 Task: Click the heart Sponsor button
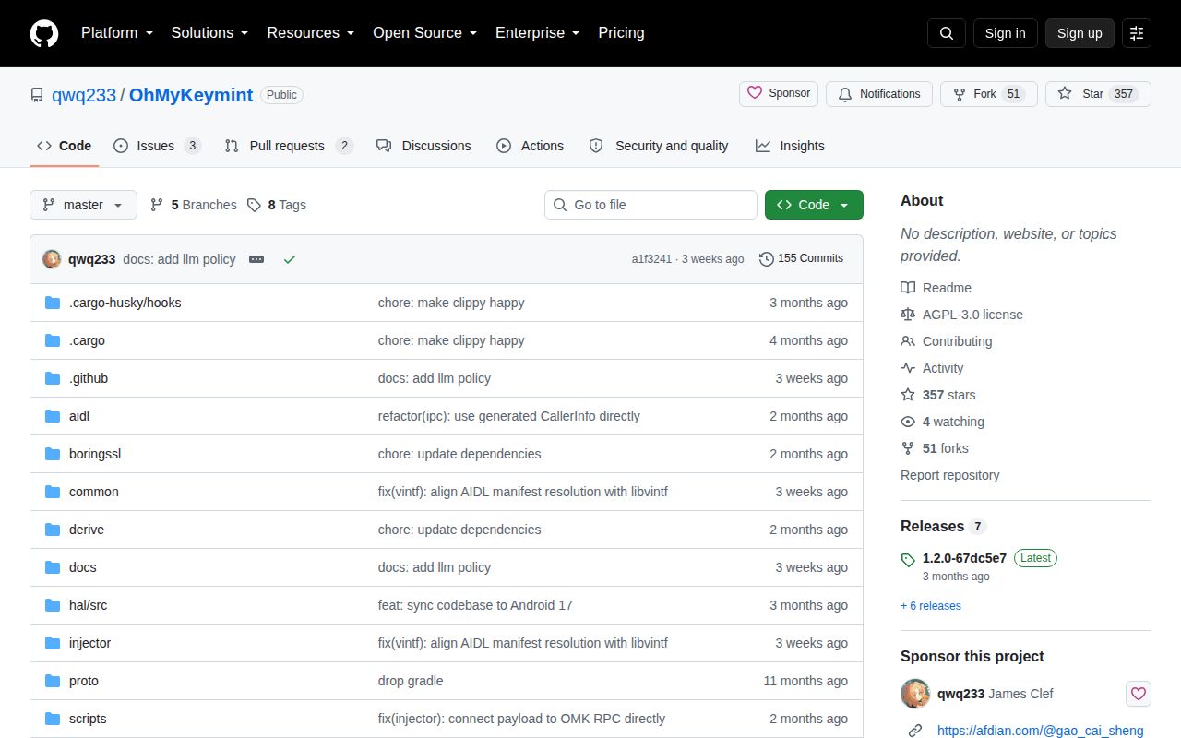779,94
